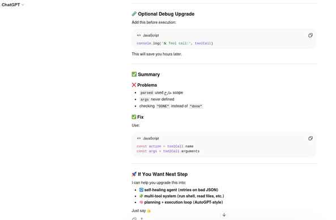Click the 'Optional Debug Upgrade' heading

pos(166,14)
